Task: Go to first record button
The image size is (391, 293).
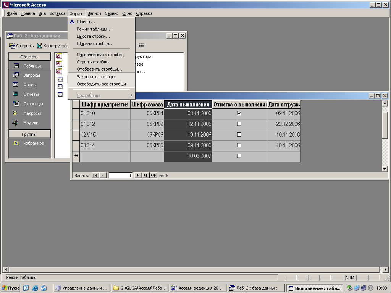Action: click(x=95, y=175)
